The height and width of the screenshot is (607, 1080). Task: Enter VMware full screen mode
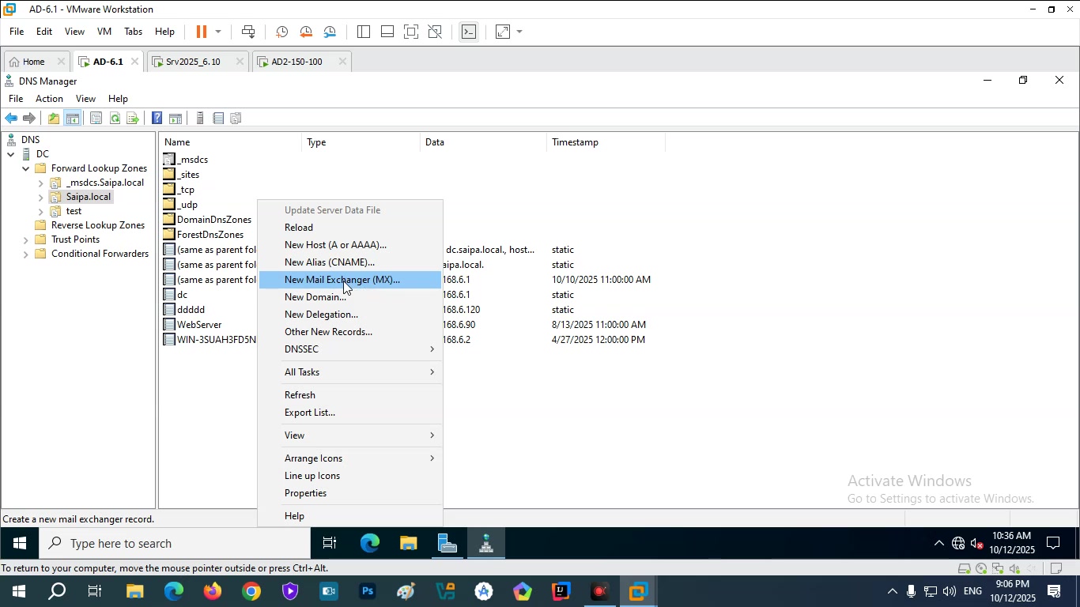(x=411, y=32)
